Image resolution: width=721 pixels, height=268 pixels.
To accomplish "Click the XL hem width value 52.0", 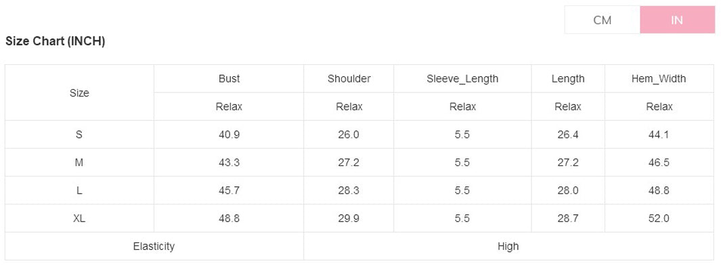I will [659, 219].
